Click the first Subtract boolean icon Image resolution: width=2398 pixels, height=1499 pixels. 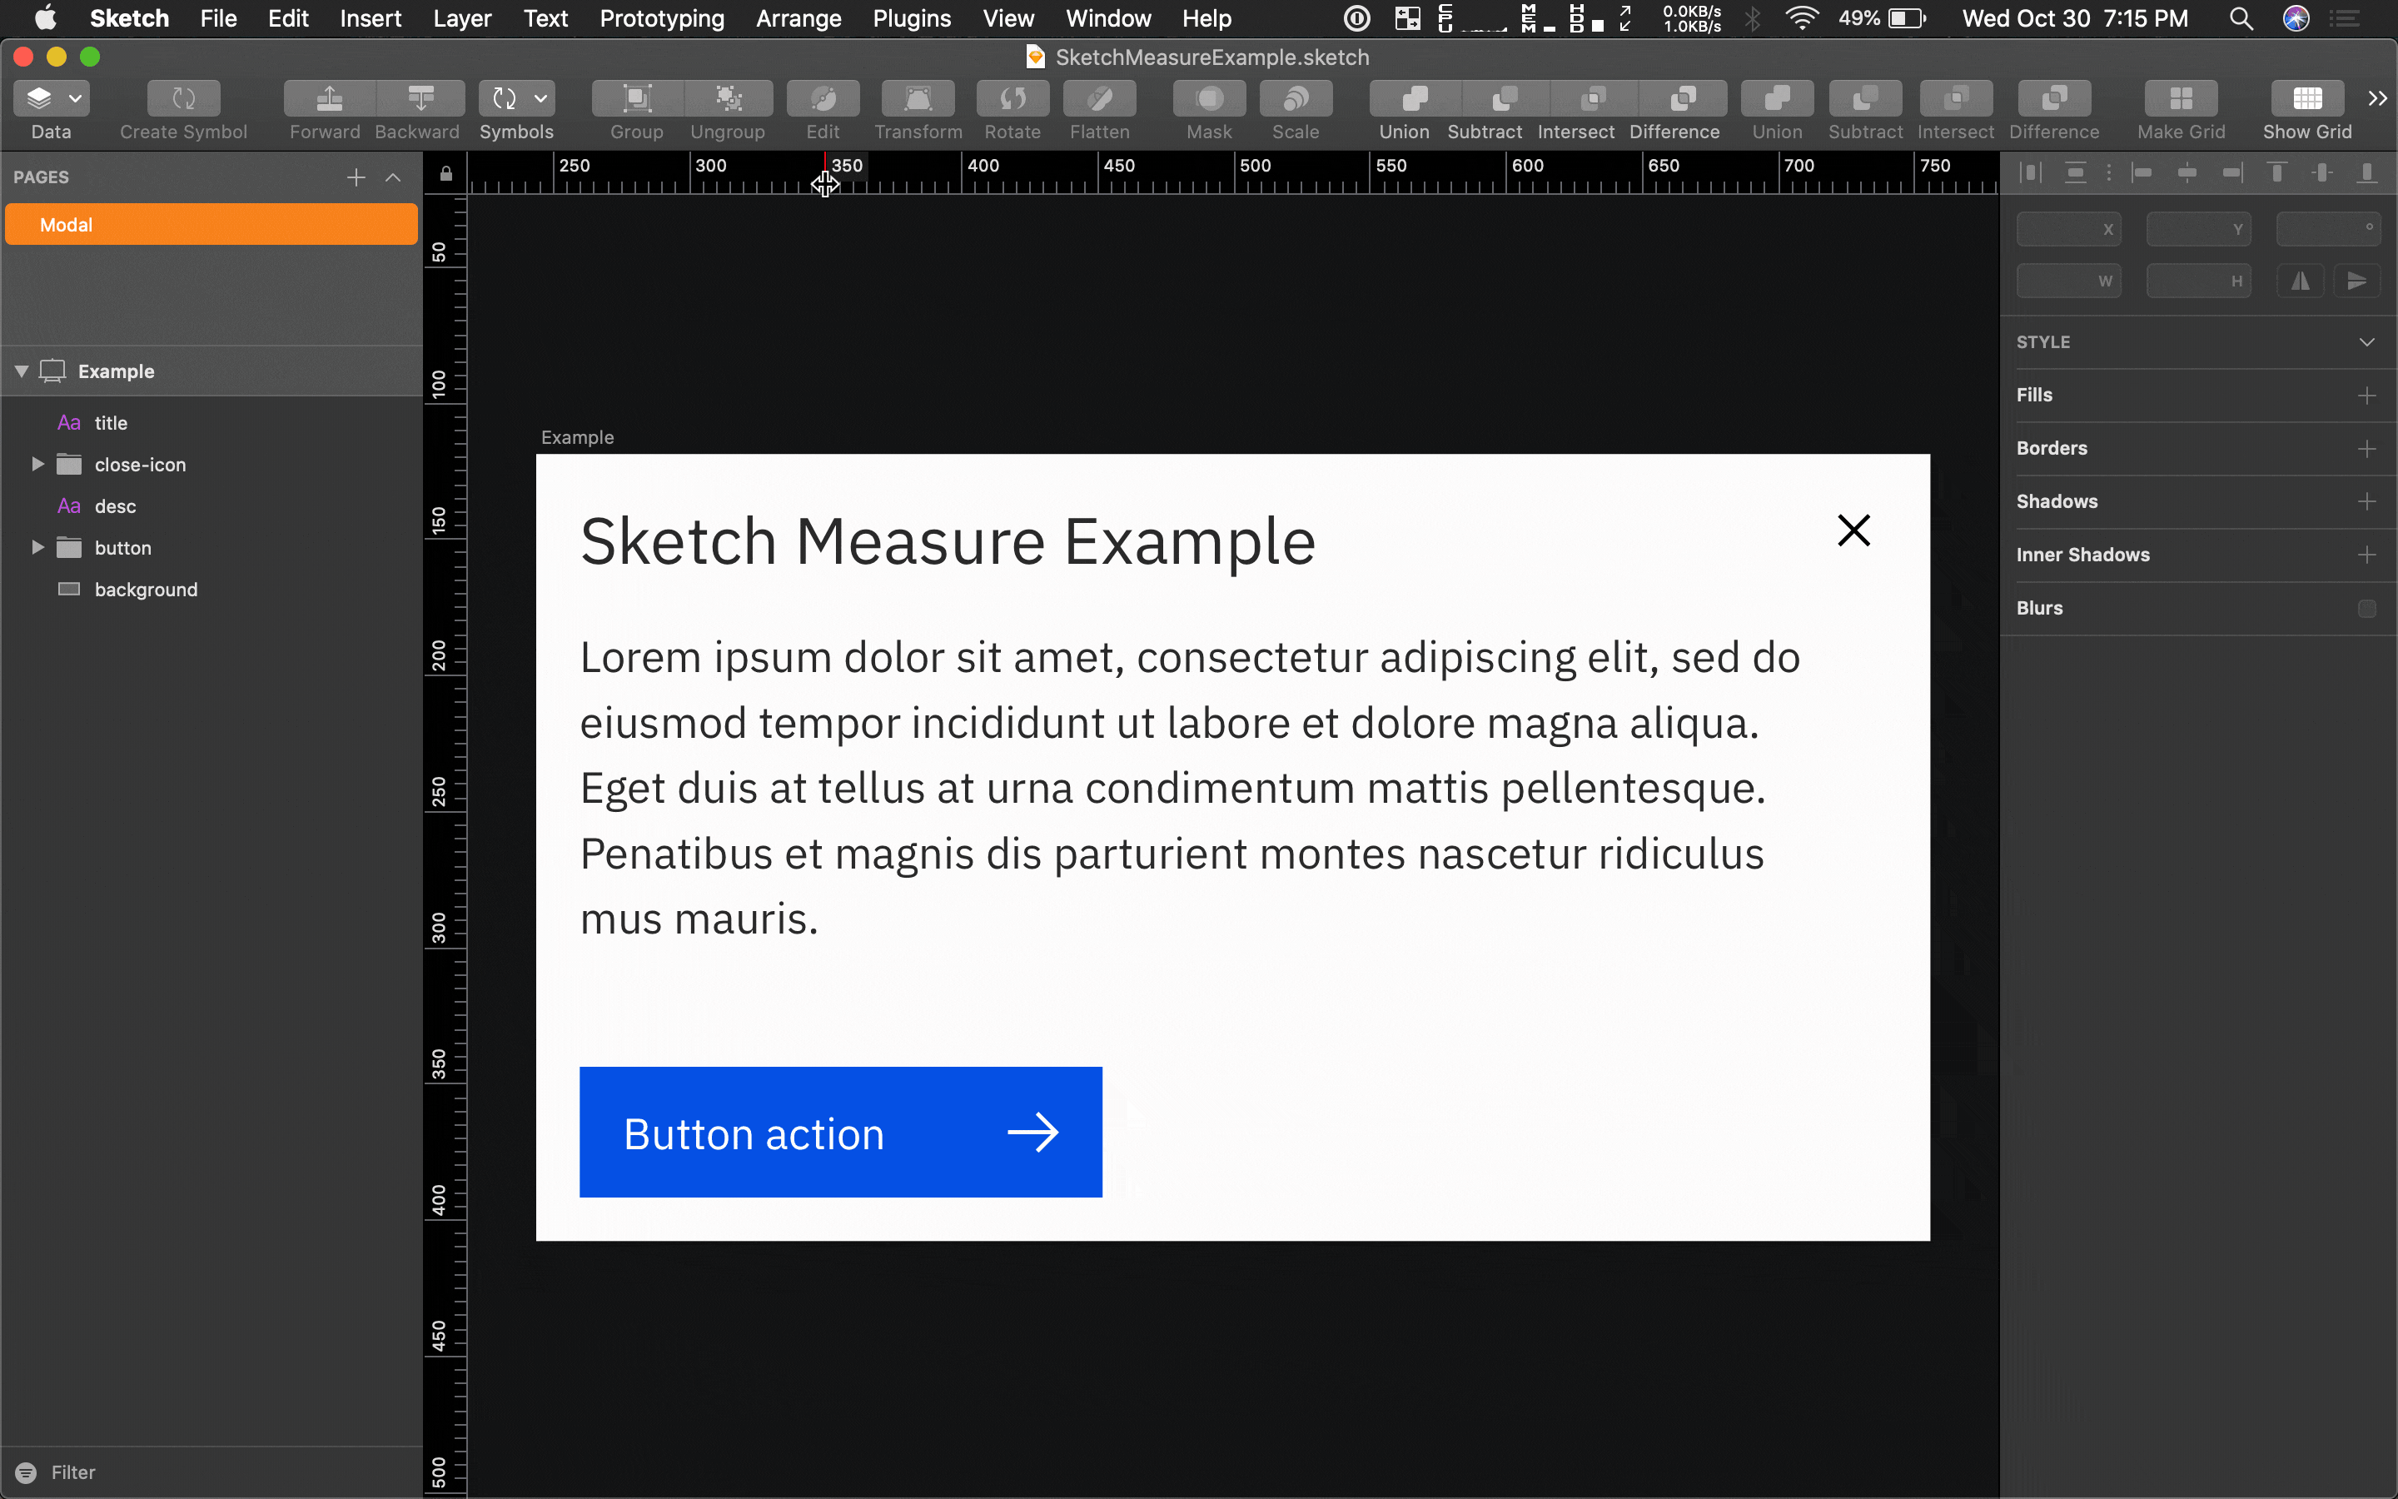click(x=1505, y=98)
